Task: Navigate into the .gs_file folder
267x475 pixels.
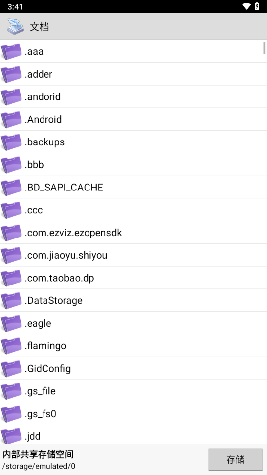Action: (133, 391)
